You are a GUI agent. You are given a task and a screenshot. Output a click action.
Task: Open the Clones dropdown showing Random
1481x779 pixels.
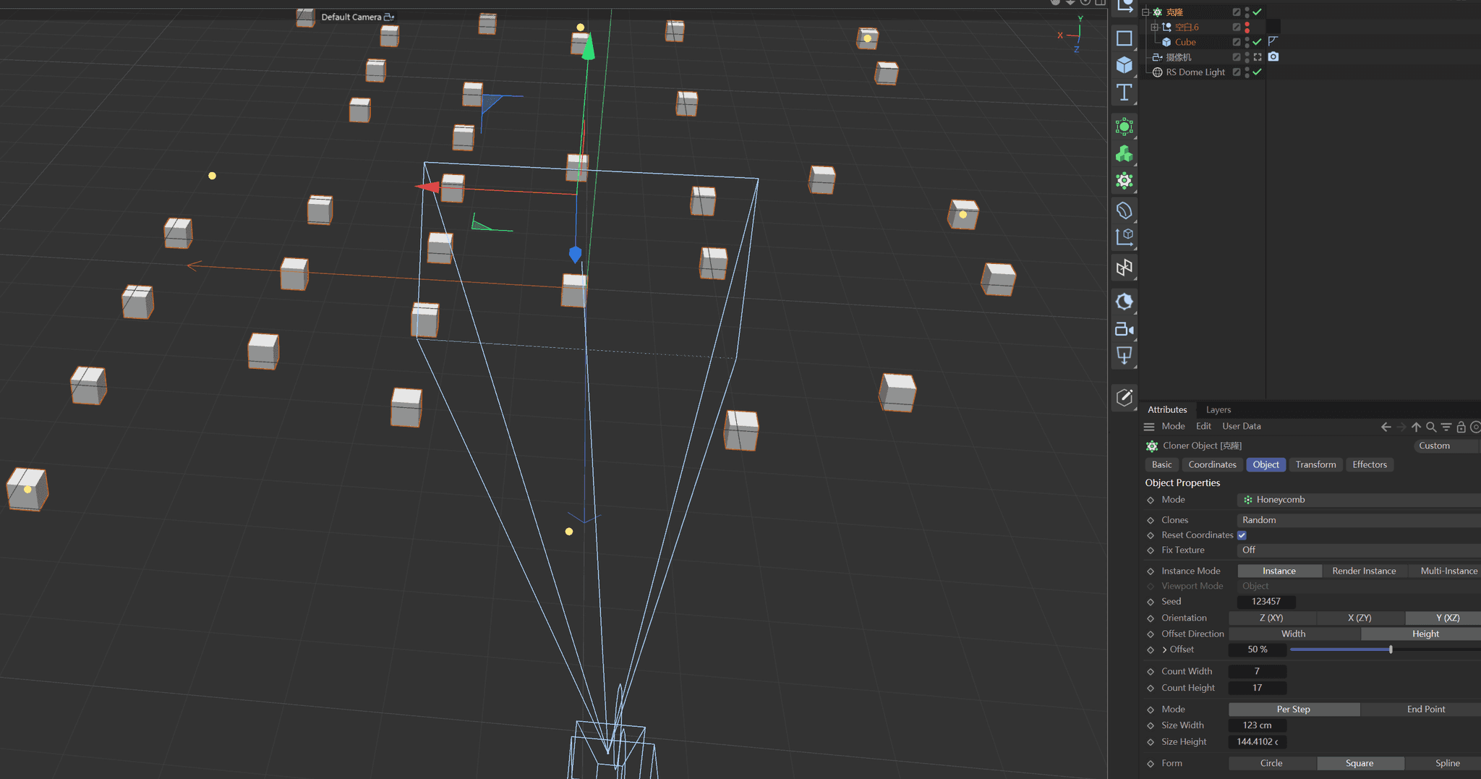pyautogui.click(x=1359, y=520)
